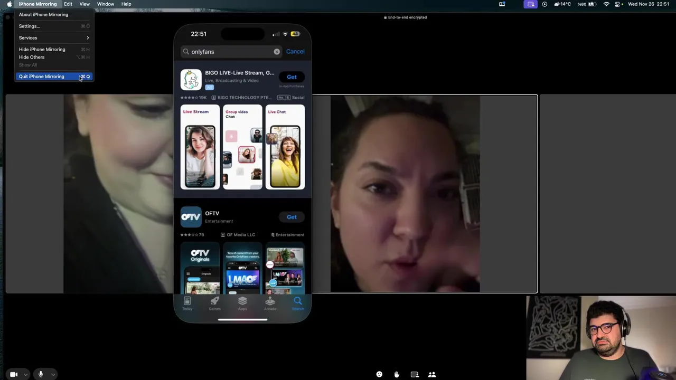Open the emoji reactions button
This screenshot has width=676, height=380.
(x=379, y=374)
